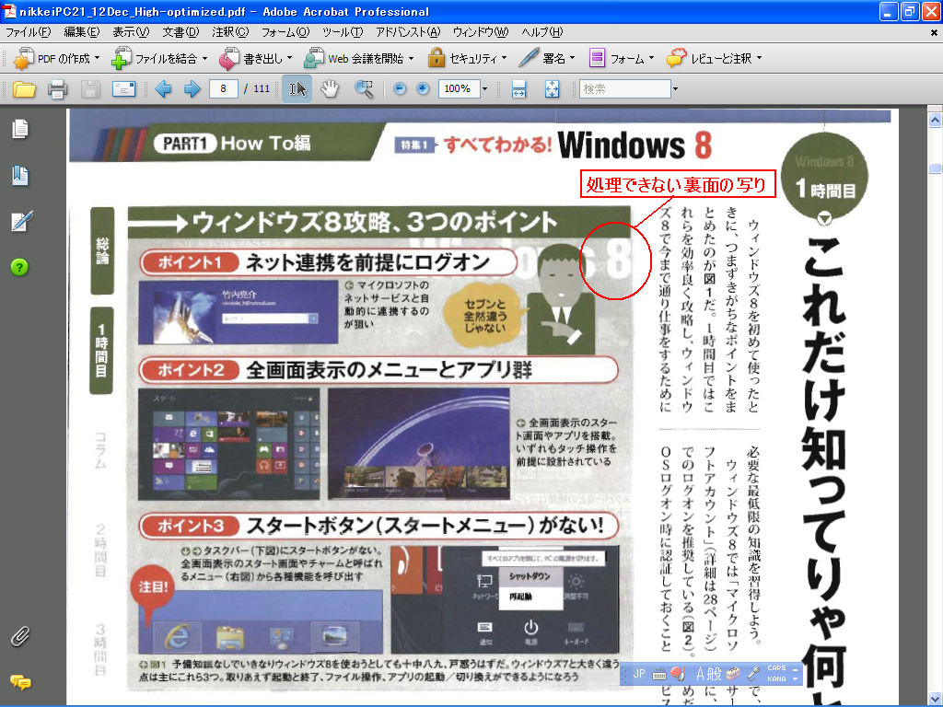Image resolution: width=943 pixels, height=707 pixels.
Task: Click the scrolling pages fit-width icon
Action: (518, 89)
